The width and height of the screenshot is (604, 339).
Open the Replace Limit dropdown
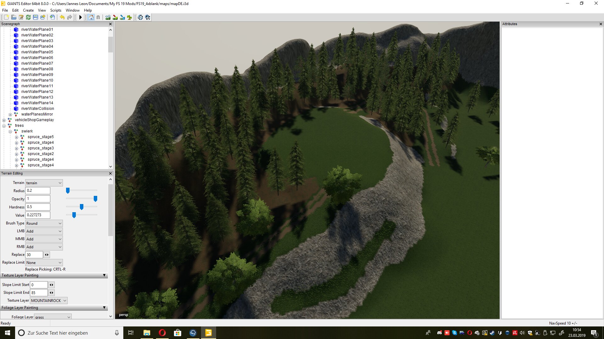[x=44, y=262]
